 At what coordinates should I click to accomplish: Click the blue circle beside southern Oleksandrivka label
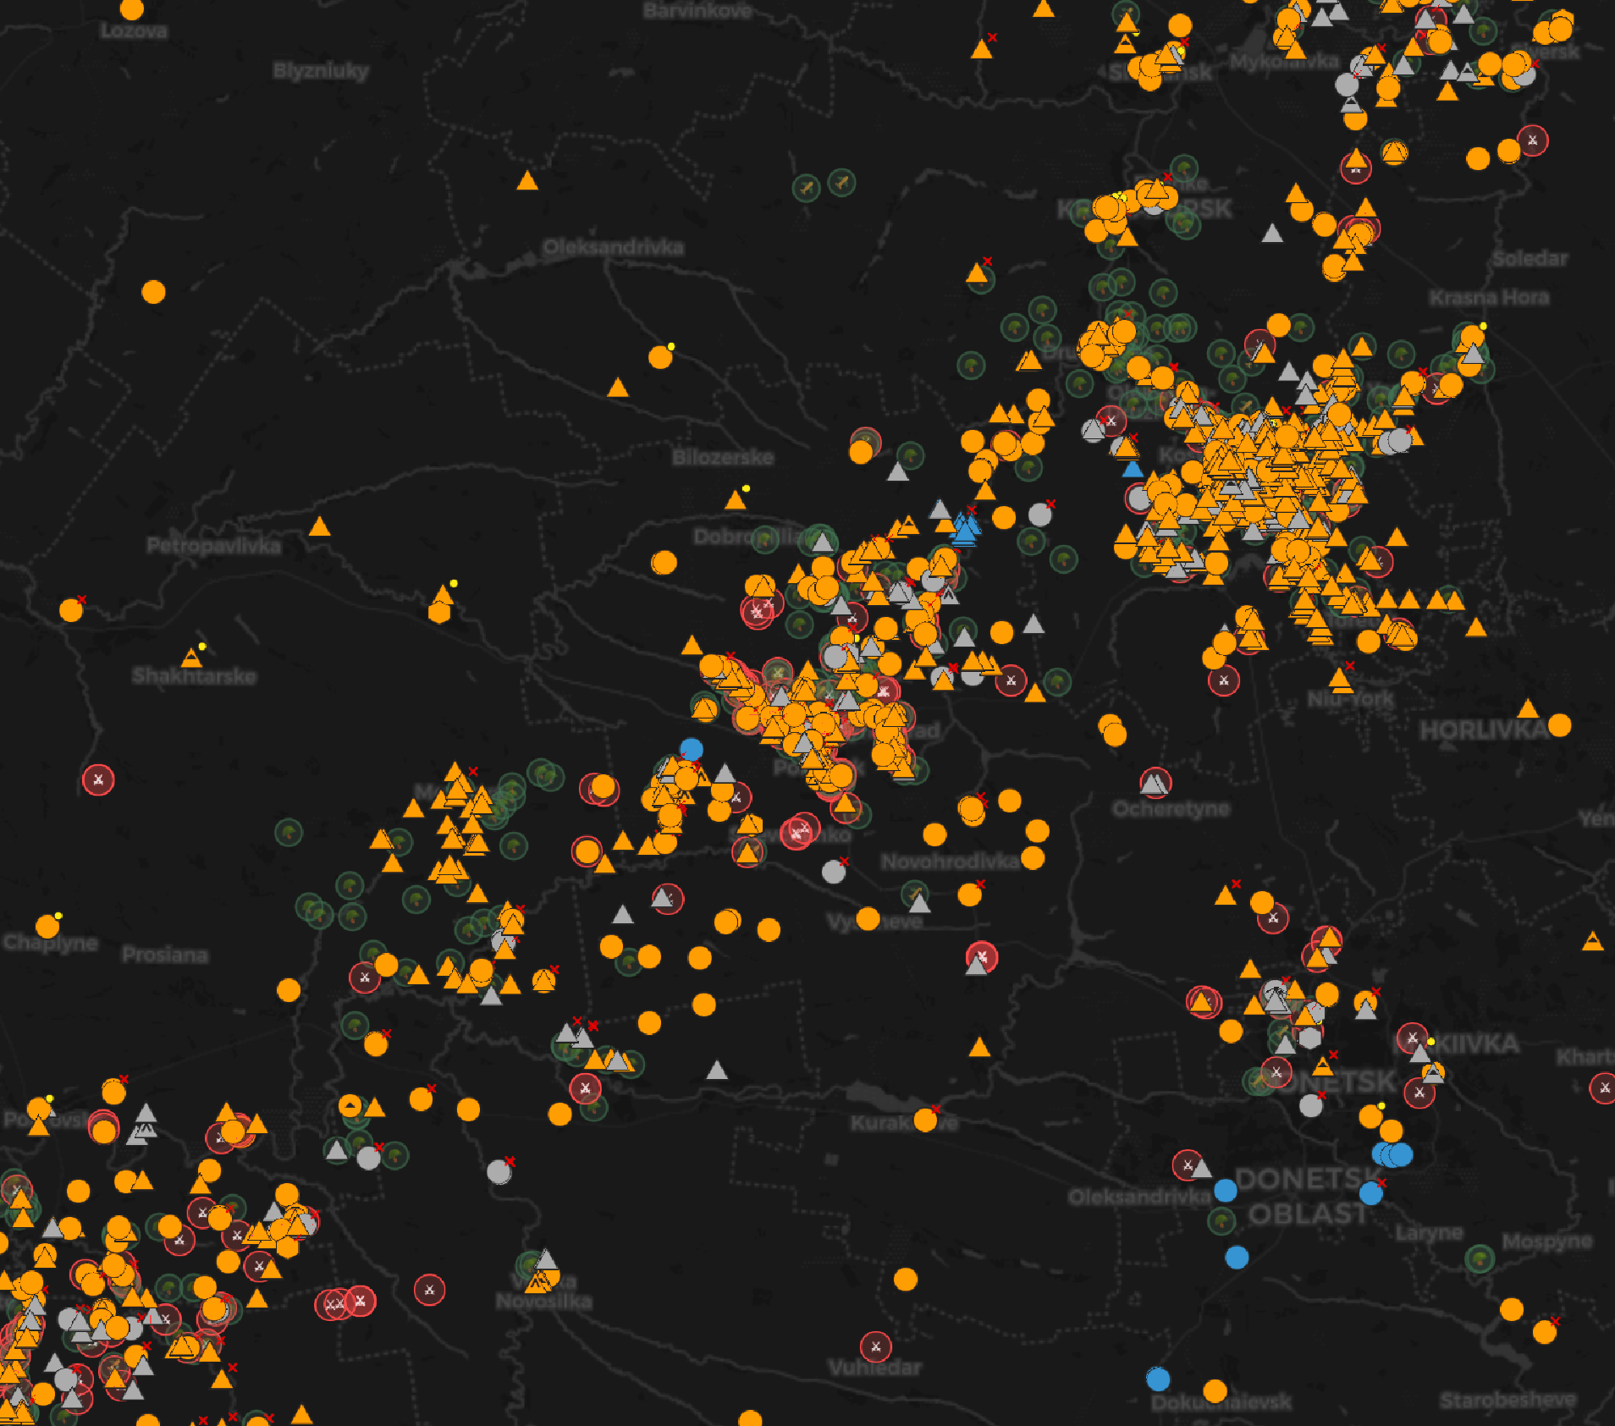click(x=1226, y=1191)
